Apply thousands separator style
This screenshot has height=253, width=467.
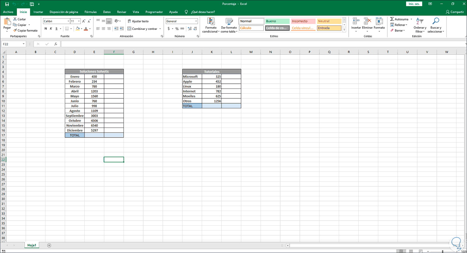tap(182, 29)
